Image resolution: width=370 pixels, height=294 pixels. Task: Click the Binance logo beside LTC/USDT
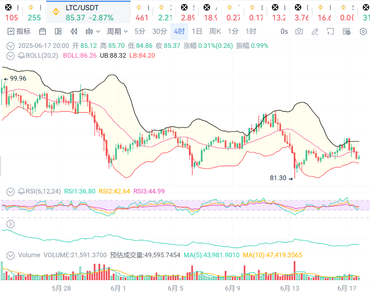(x=56, y=12)
